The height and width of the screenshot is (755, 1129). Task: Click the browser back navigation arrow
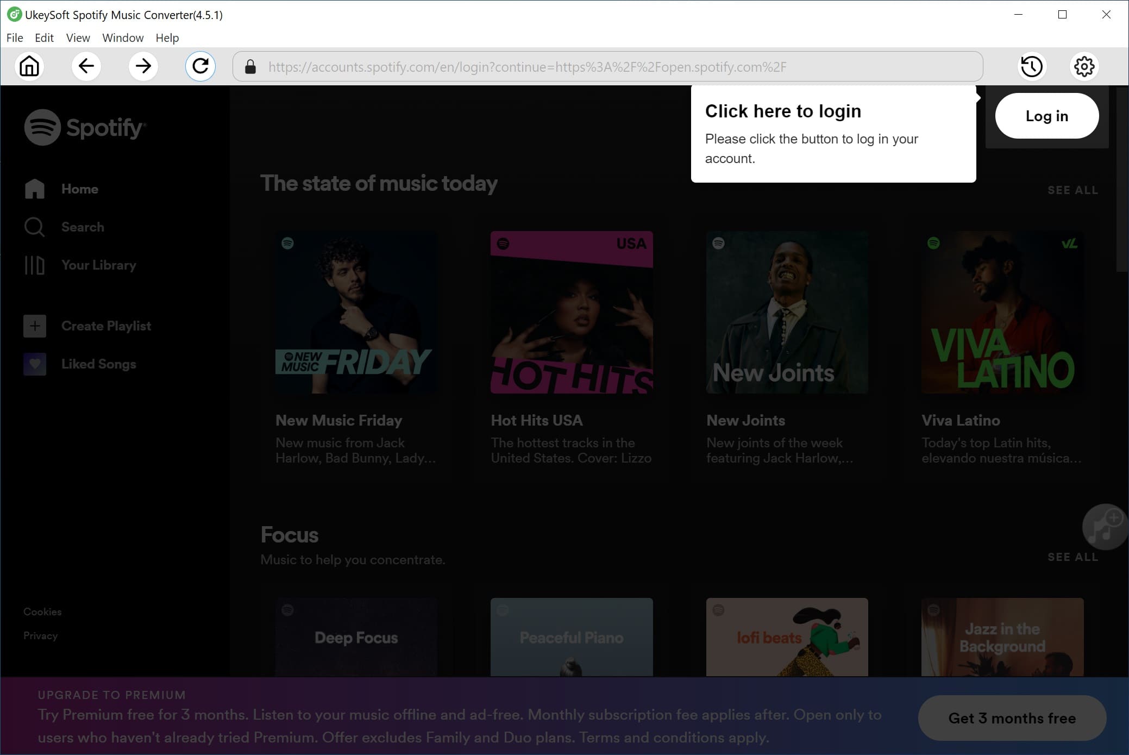click(86, 66)
